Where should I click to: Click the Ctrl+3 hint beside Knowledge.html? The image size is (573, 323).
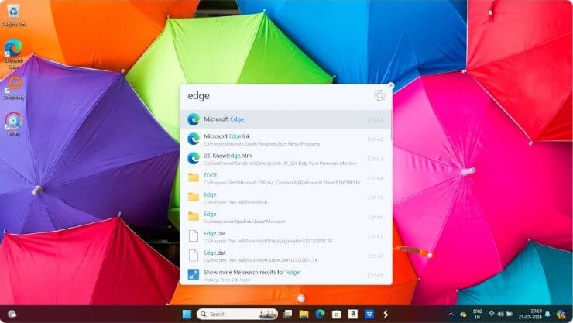(375, 159)
